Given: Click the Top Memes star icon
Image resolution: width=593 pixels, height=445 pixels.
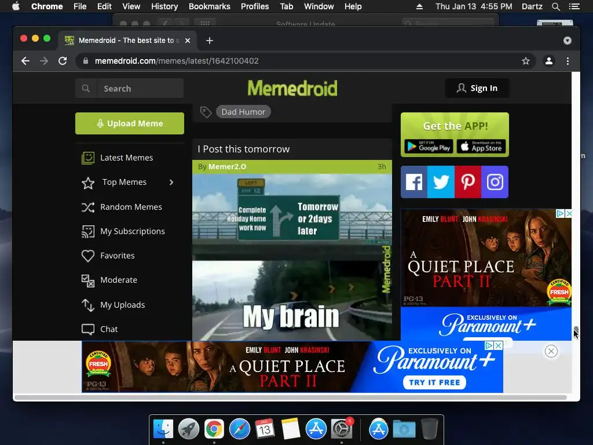Looking at the screenshot, I should (x=88, y=183).
